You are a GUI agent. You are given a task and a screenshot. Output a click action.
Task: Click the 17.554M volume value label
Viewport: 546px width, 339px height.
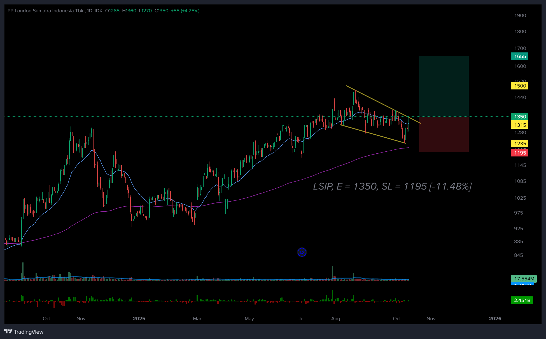[x=524, y=279]
